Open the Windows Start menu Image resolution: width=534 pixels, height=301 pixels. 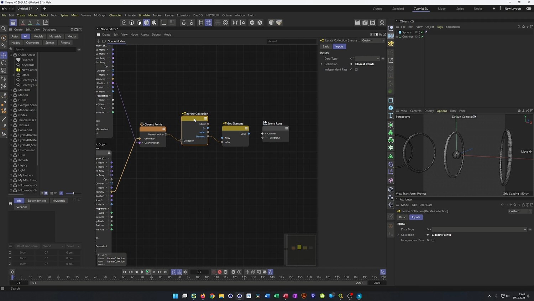(x=175, y=296)
